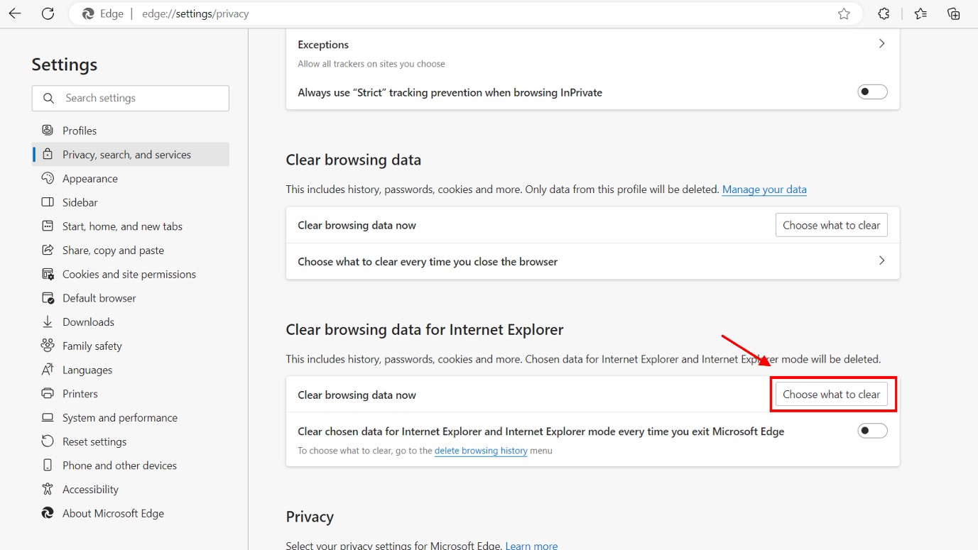
Task: Open Downloads settings
Action: tap(131, 321)
